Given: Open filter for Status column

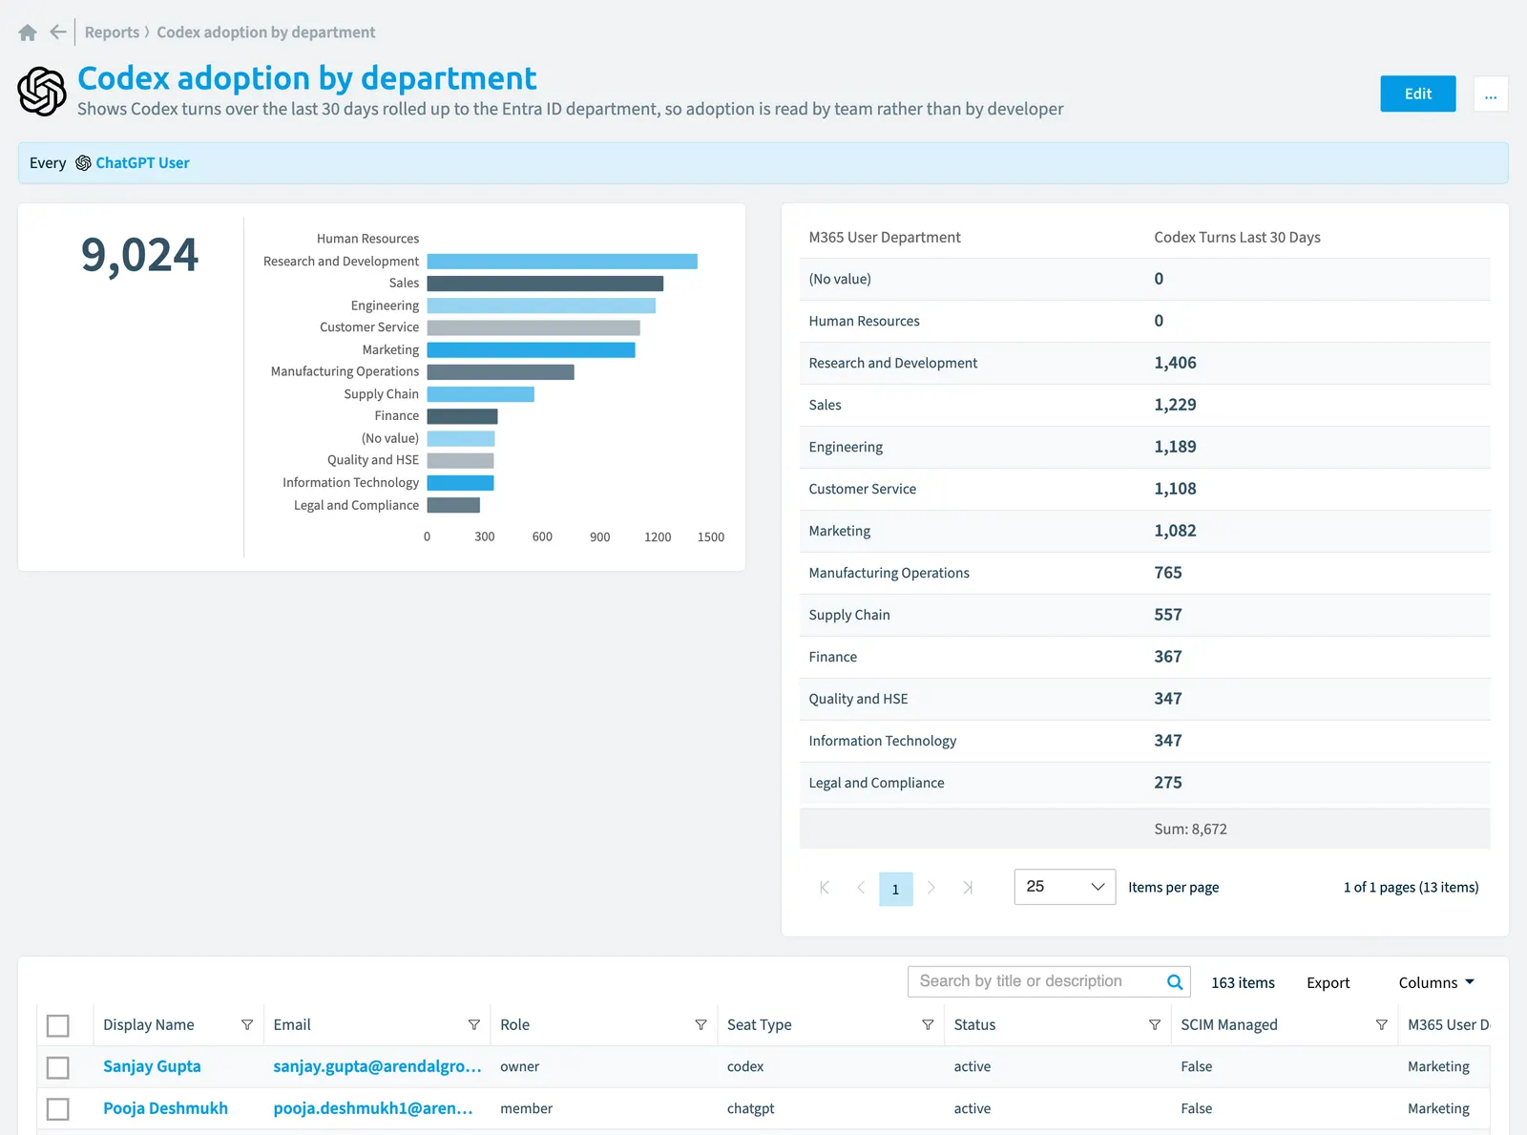Looking at the screenshot, I should [x=1155, y=1024].
